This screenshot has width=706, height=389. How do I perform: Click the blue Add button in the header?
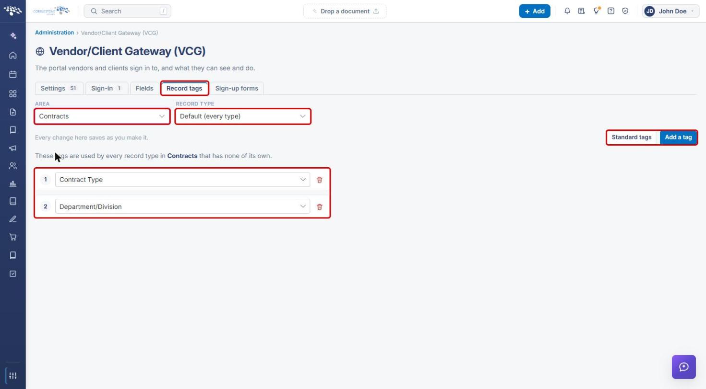[535, 11]
